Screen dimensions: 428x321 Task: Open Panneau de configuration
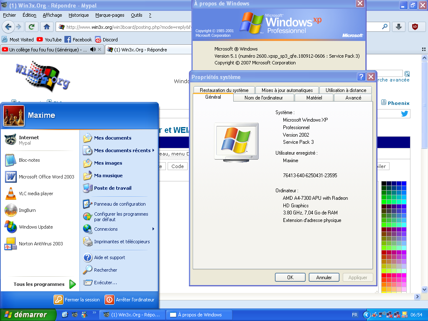point(119,204)
